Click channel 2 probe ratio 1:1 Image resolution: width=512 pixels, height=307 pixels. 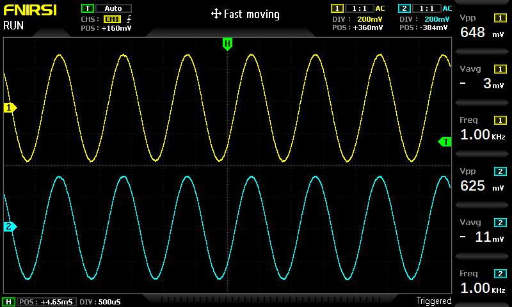427,8
